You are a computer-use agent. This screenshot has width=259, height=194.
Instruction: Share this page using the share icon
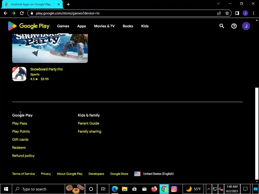click(x=219, y=13)
